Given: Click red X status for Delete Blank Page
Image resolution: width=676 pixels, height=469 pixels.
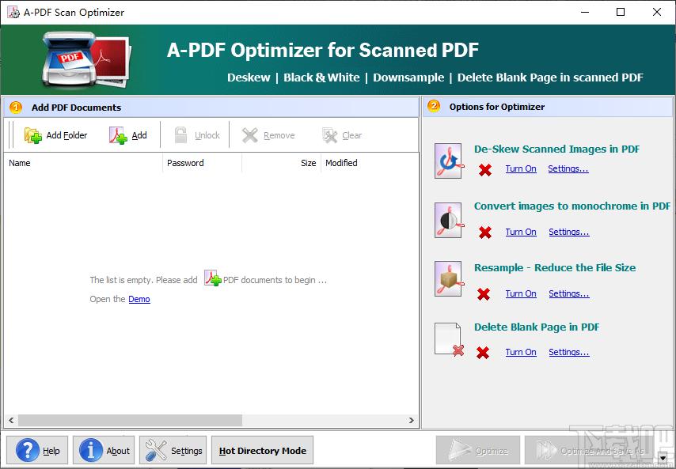Looking at the screenshot, I should [x=483, y=353].
